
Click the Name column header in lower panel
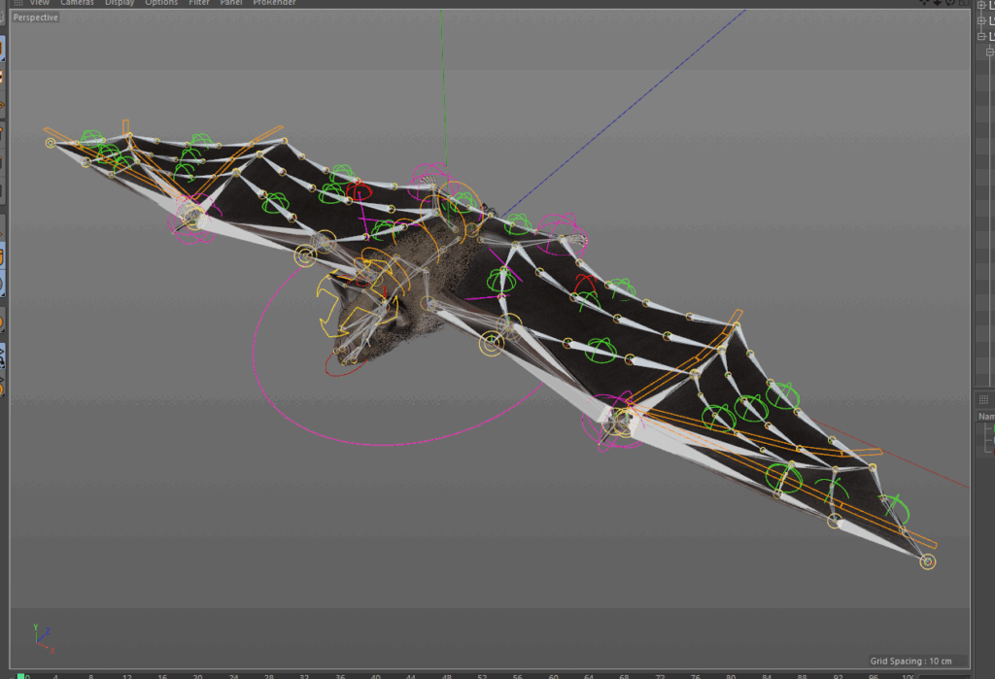click(x=987, y=417)
